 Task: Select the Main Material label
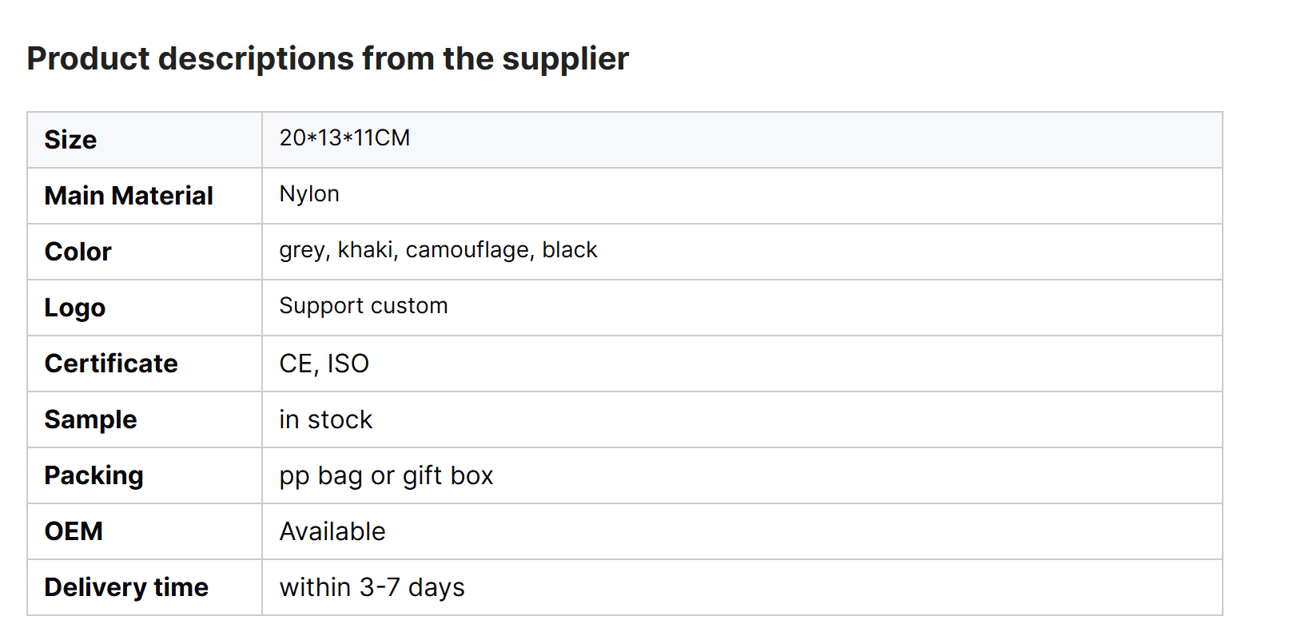[129, 196]
